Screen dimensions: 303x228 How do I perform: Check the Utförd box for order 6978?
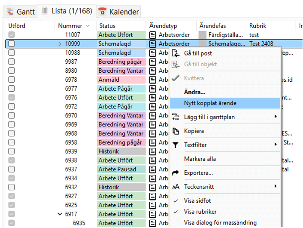(12, 80)
